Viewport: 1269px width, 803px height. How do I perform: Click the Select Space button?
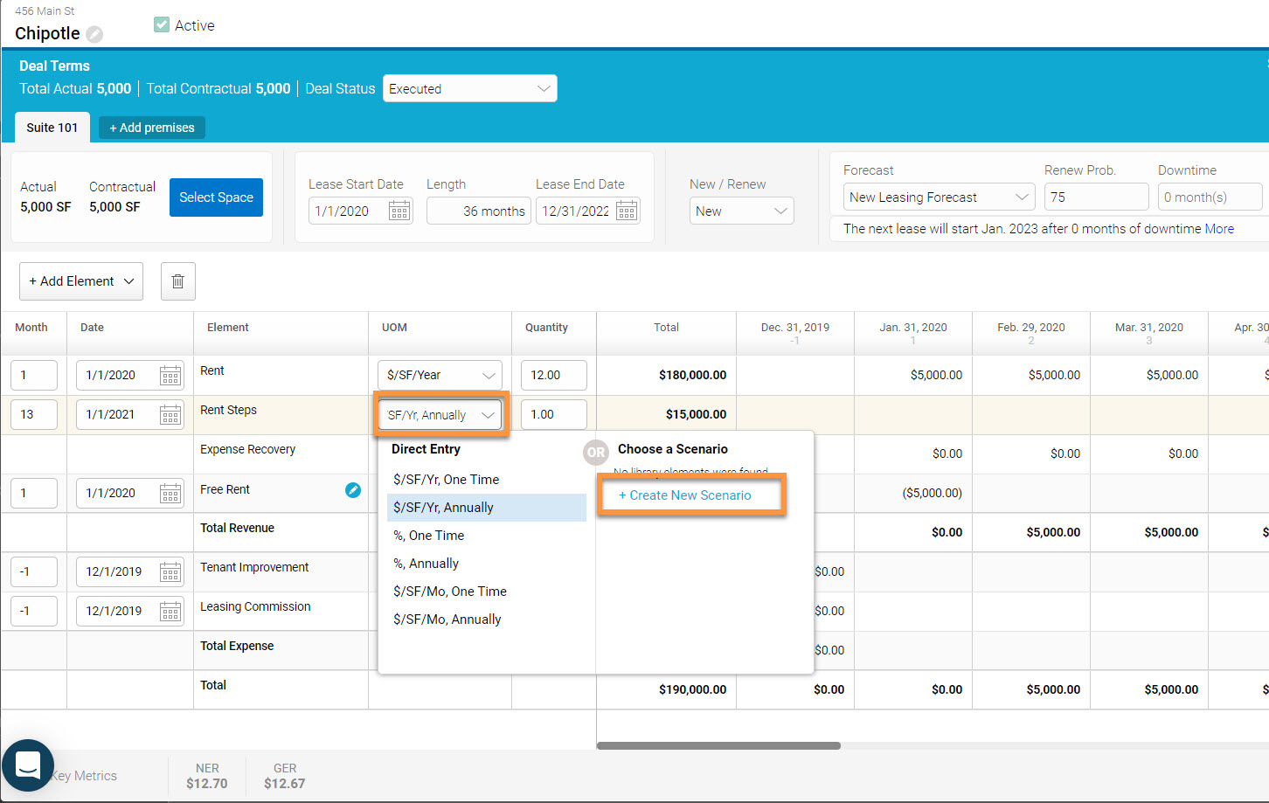pyautogui.click(x=216, y=197)
